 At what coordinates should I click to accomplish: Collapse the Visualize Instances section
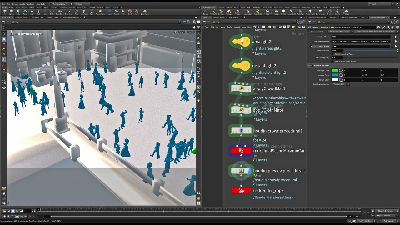click(x=309, y=65)
